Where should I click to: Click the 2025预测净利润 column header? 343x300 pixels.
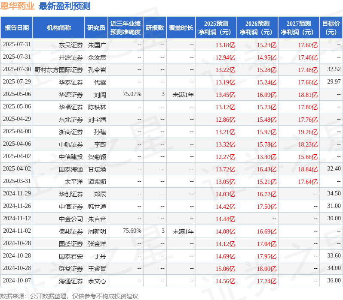[216, 28]
